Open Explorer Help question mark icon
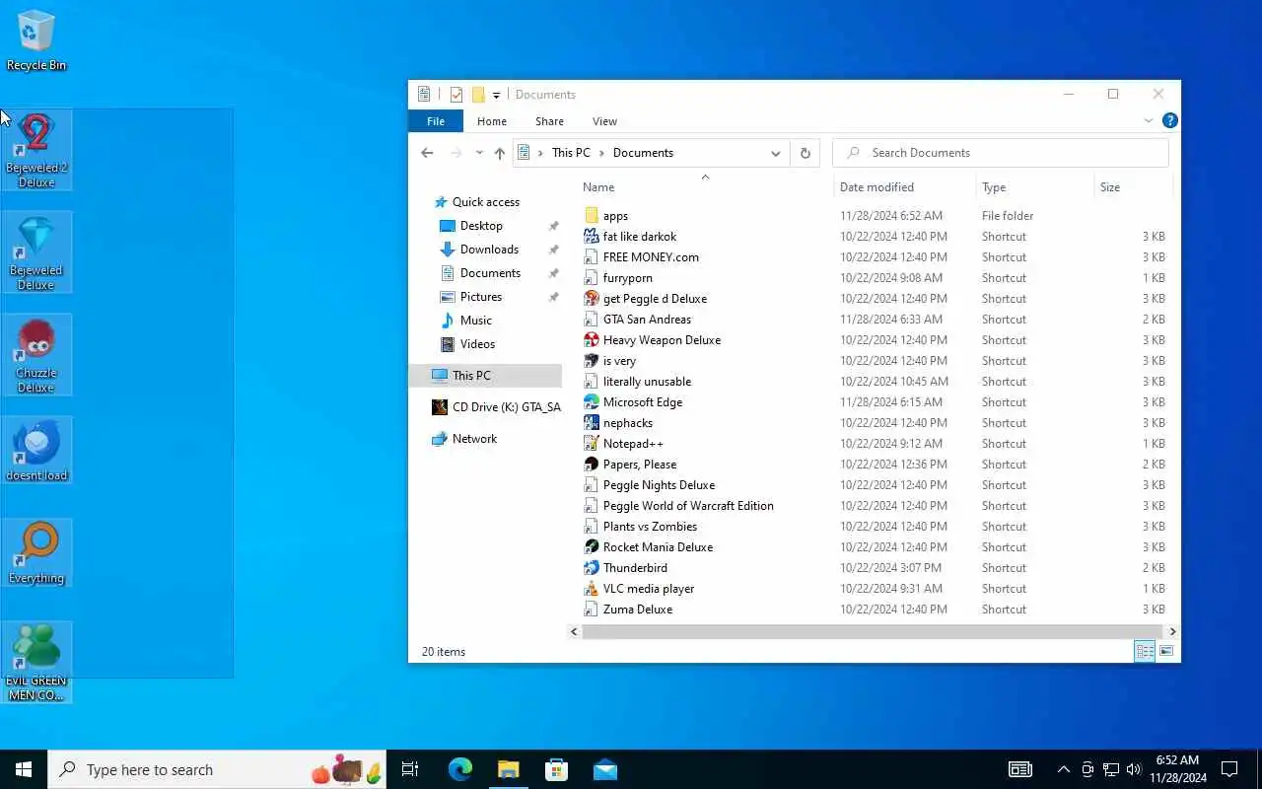The height and width of the screenshot is (789, 1262). click(1170, 120)
